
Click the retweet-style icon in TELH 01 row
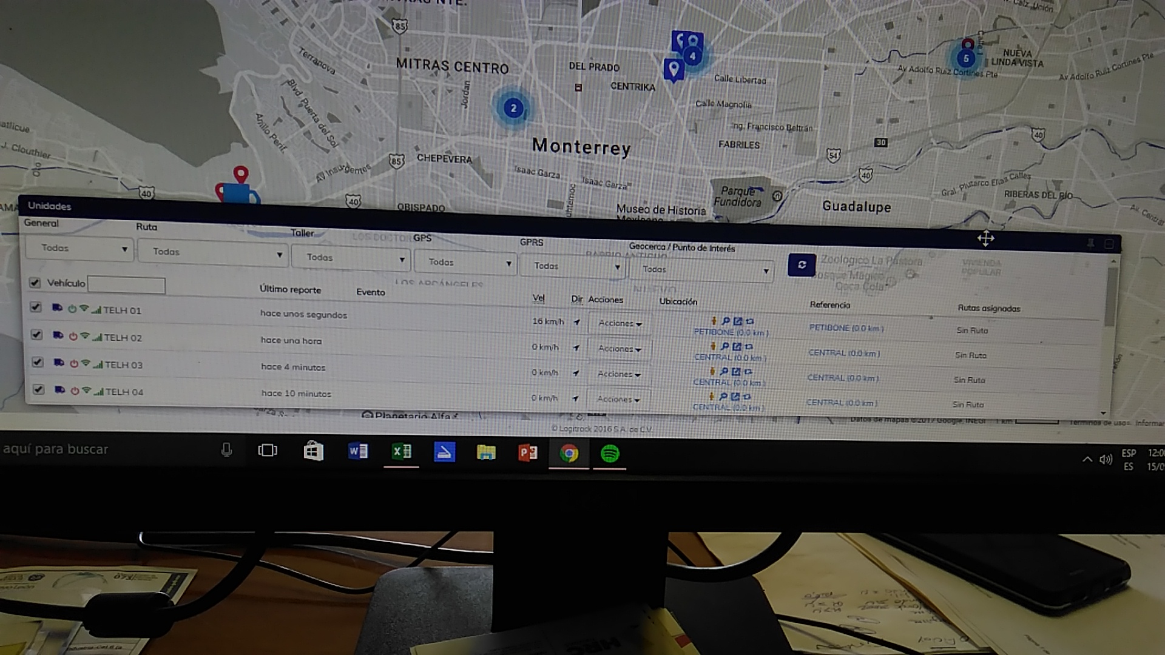(750, 321)
